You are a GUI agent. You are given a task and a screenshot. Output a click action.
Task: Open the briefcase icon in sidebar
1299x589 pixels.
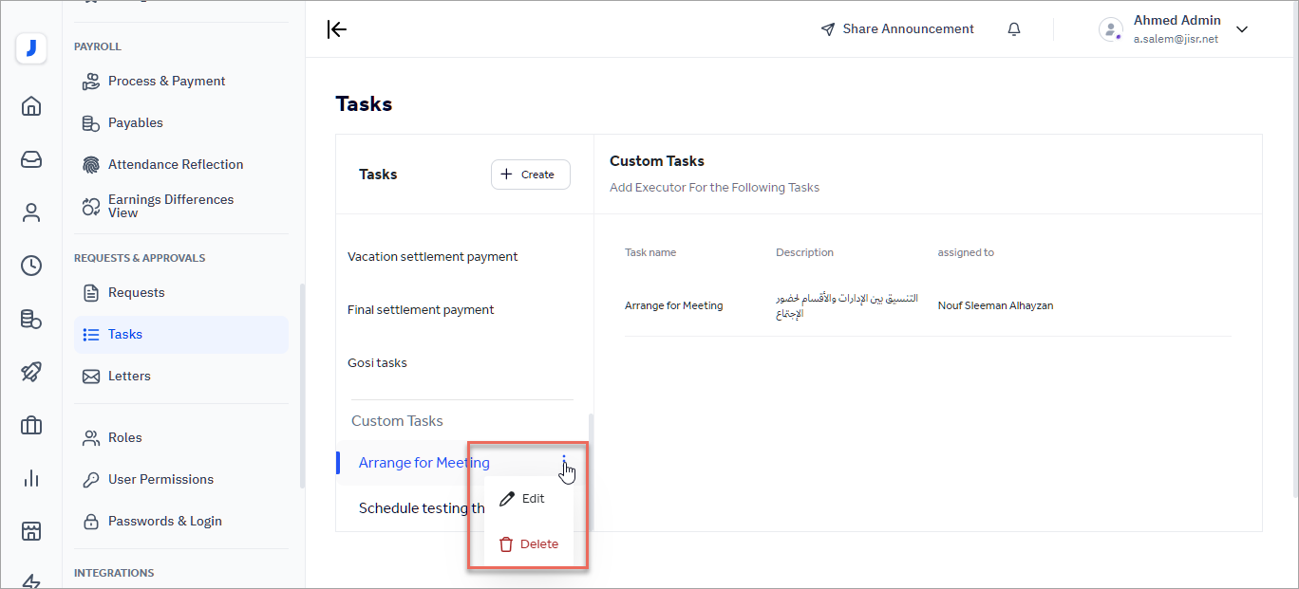pyautogui.click(x=30, y=425)
